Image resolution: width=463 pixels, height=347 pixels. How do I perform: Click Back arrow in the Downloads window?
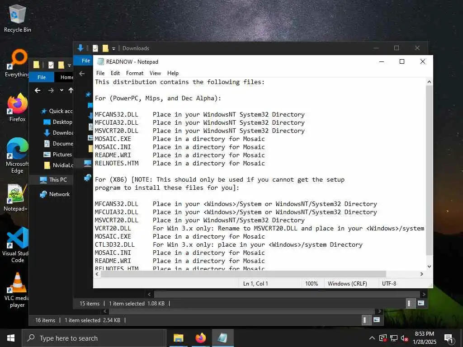[82, 74]
